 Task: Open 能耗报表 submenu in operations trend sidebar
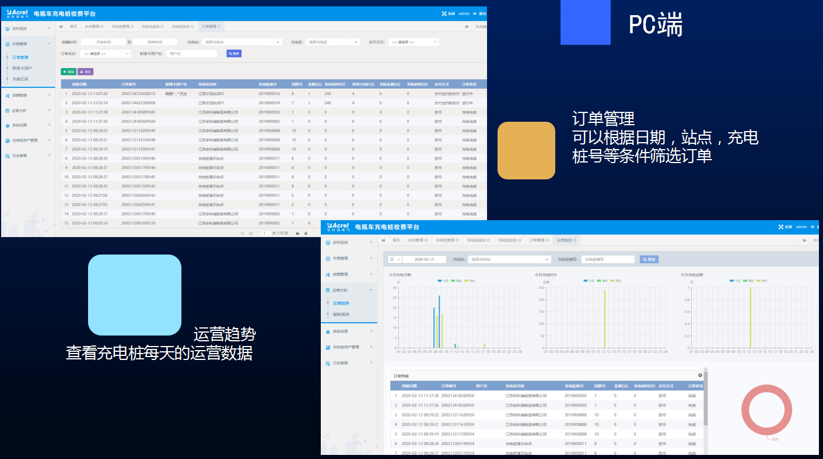(x=341, y=315)
